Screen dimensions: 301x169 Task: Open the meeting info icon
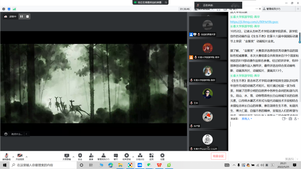pyautogui.click(x=4, y=9)
